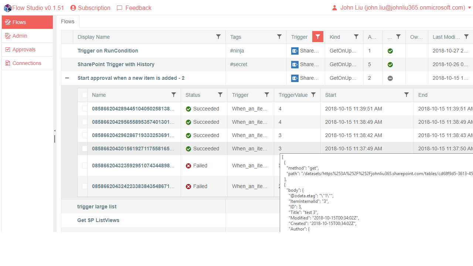Viewport: 473px width, 266px height.
Task: Click the TriggerValue cell of run 11:38:42 AM
Action: click(297, 135)
